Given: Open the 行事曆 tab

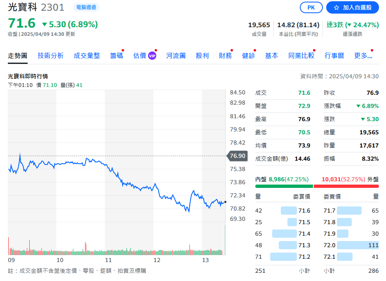Looking at the screenshot, I should [x=334, y=56].
